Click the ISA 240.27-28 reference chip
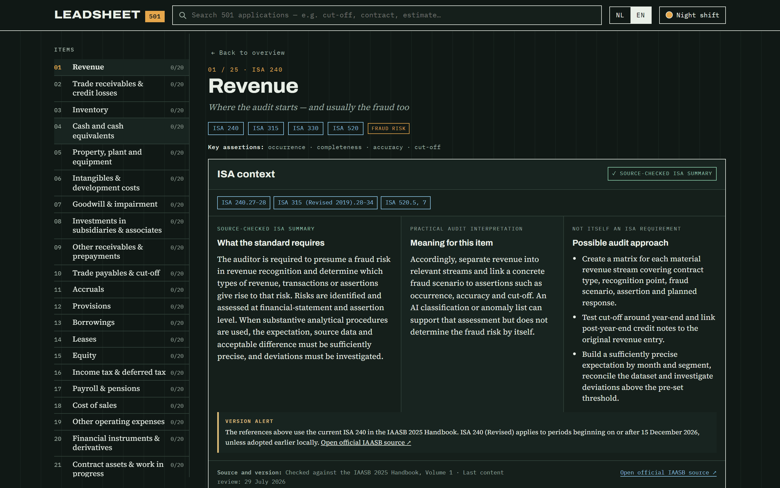This screenshot has width=780, height=488. [x=244, y=203]
